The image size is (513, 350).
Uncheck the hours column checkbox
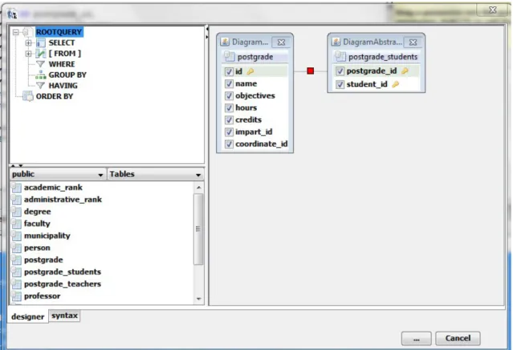click(x=229, y=108)
